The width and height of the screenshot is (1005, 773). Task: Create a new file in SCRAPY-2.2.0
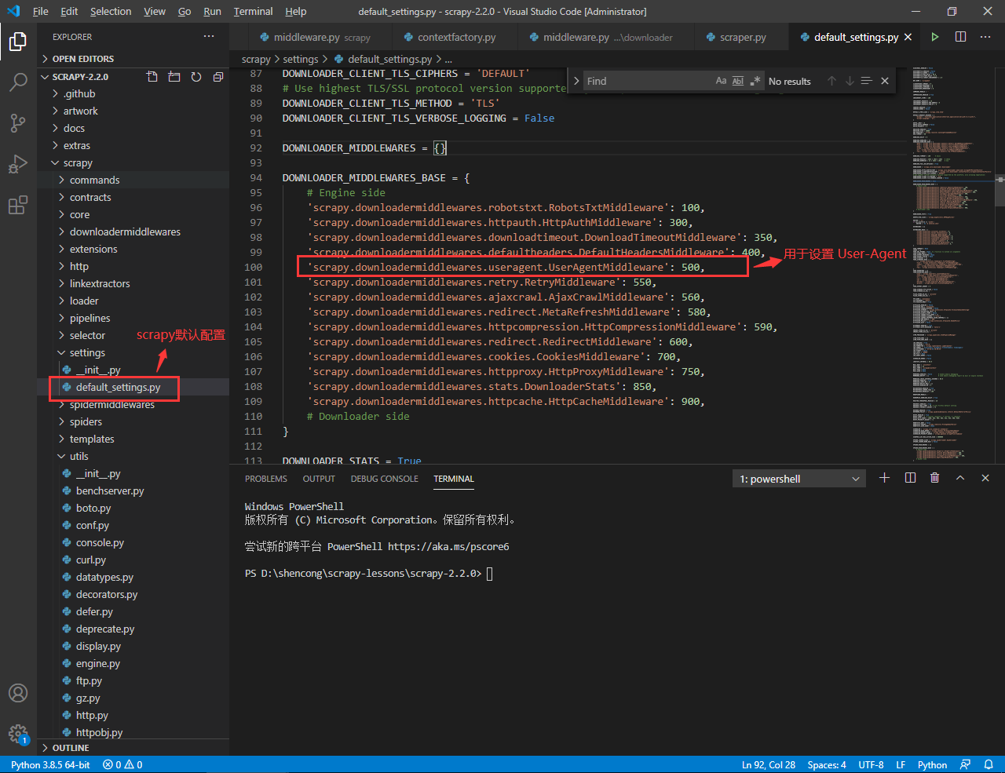(x=152, y=77)
